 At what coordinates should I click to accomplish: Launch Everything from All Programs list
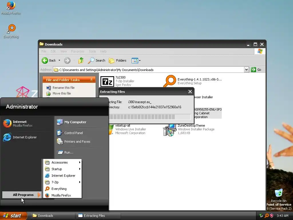(x=62, y=189)
